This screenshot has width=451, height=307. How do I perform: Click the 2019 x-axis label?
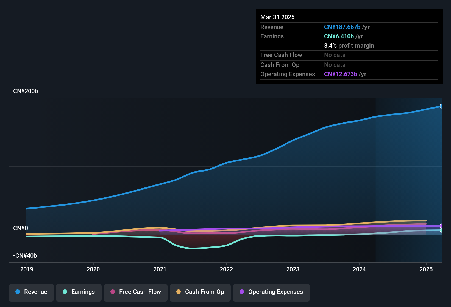pos(27,269)
